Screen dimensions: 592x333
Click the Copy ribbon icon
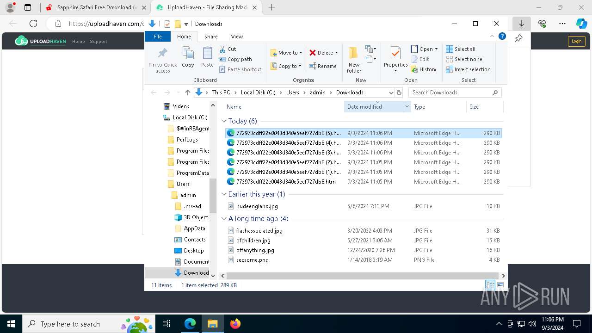point(188,57)
